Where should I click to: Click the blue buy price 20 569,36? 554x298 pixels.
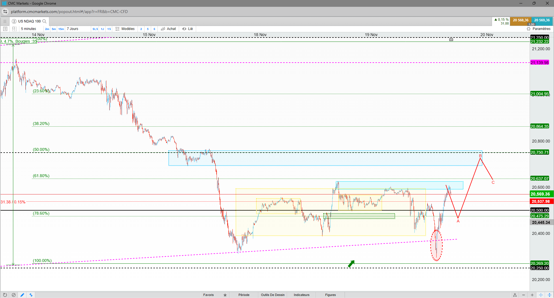pos(542,20)
